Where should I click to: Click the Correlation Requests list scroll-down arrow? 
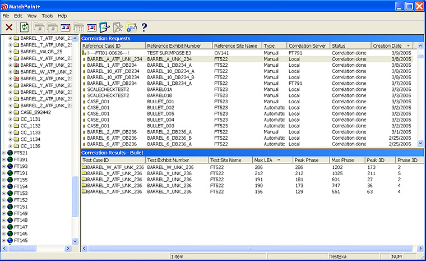(420, 143)
